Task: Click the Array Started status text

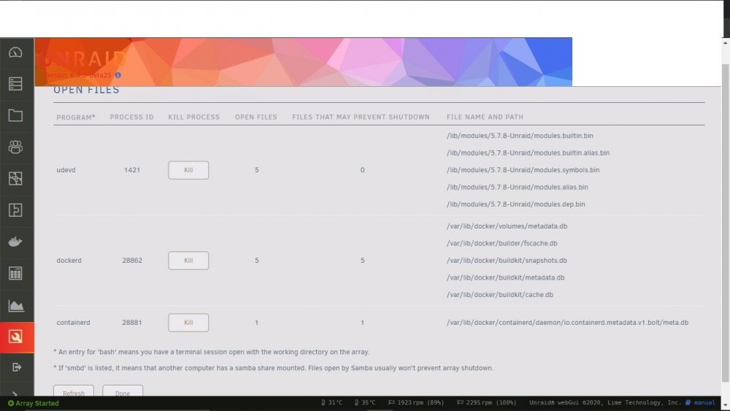Action: click(x=37, y=403)
